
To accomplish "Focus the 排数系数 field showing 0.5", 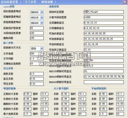I will coord(37,74).
